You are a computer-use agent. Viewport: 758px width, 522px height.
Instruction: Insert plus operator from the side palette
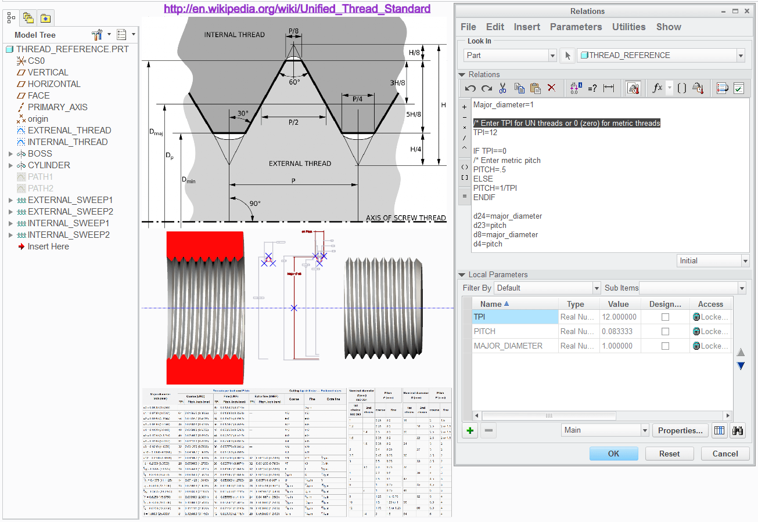pos(465,107)
